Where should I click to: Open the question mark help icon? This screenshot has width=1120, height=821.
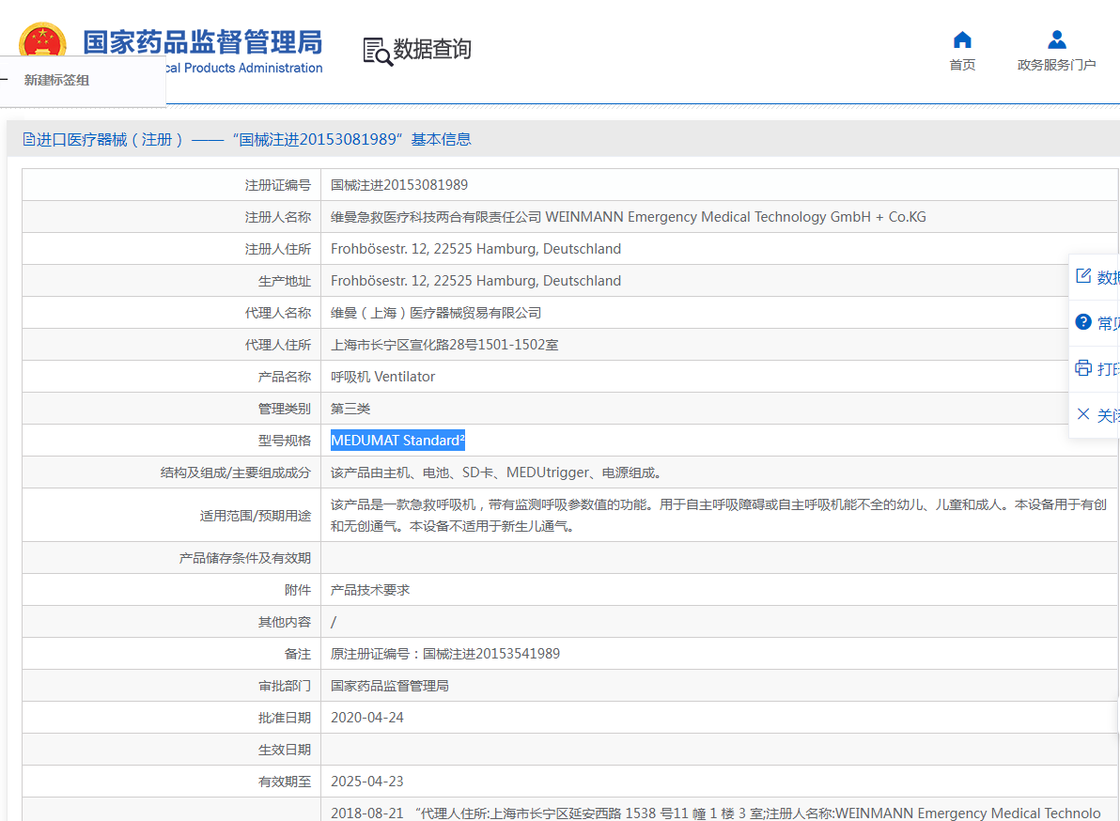(1082, 322)
